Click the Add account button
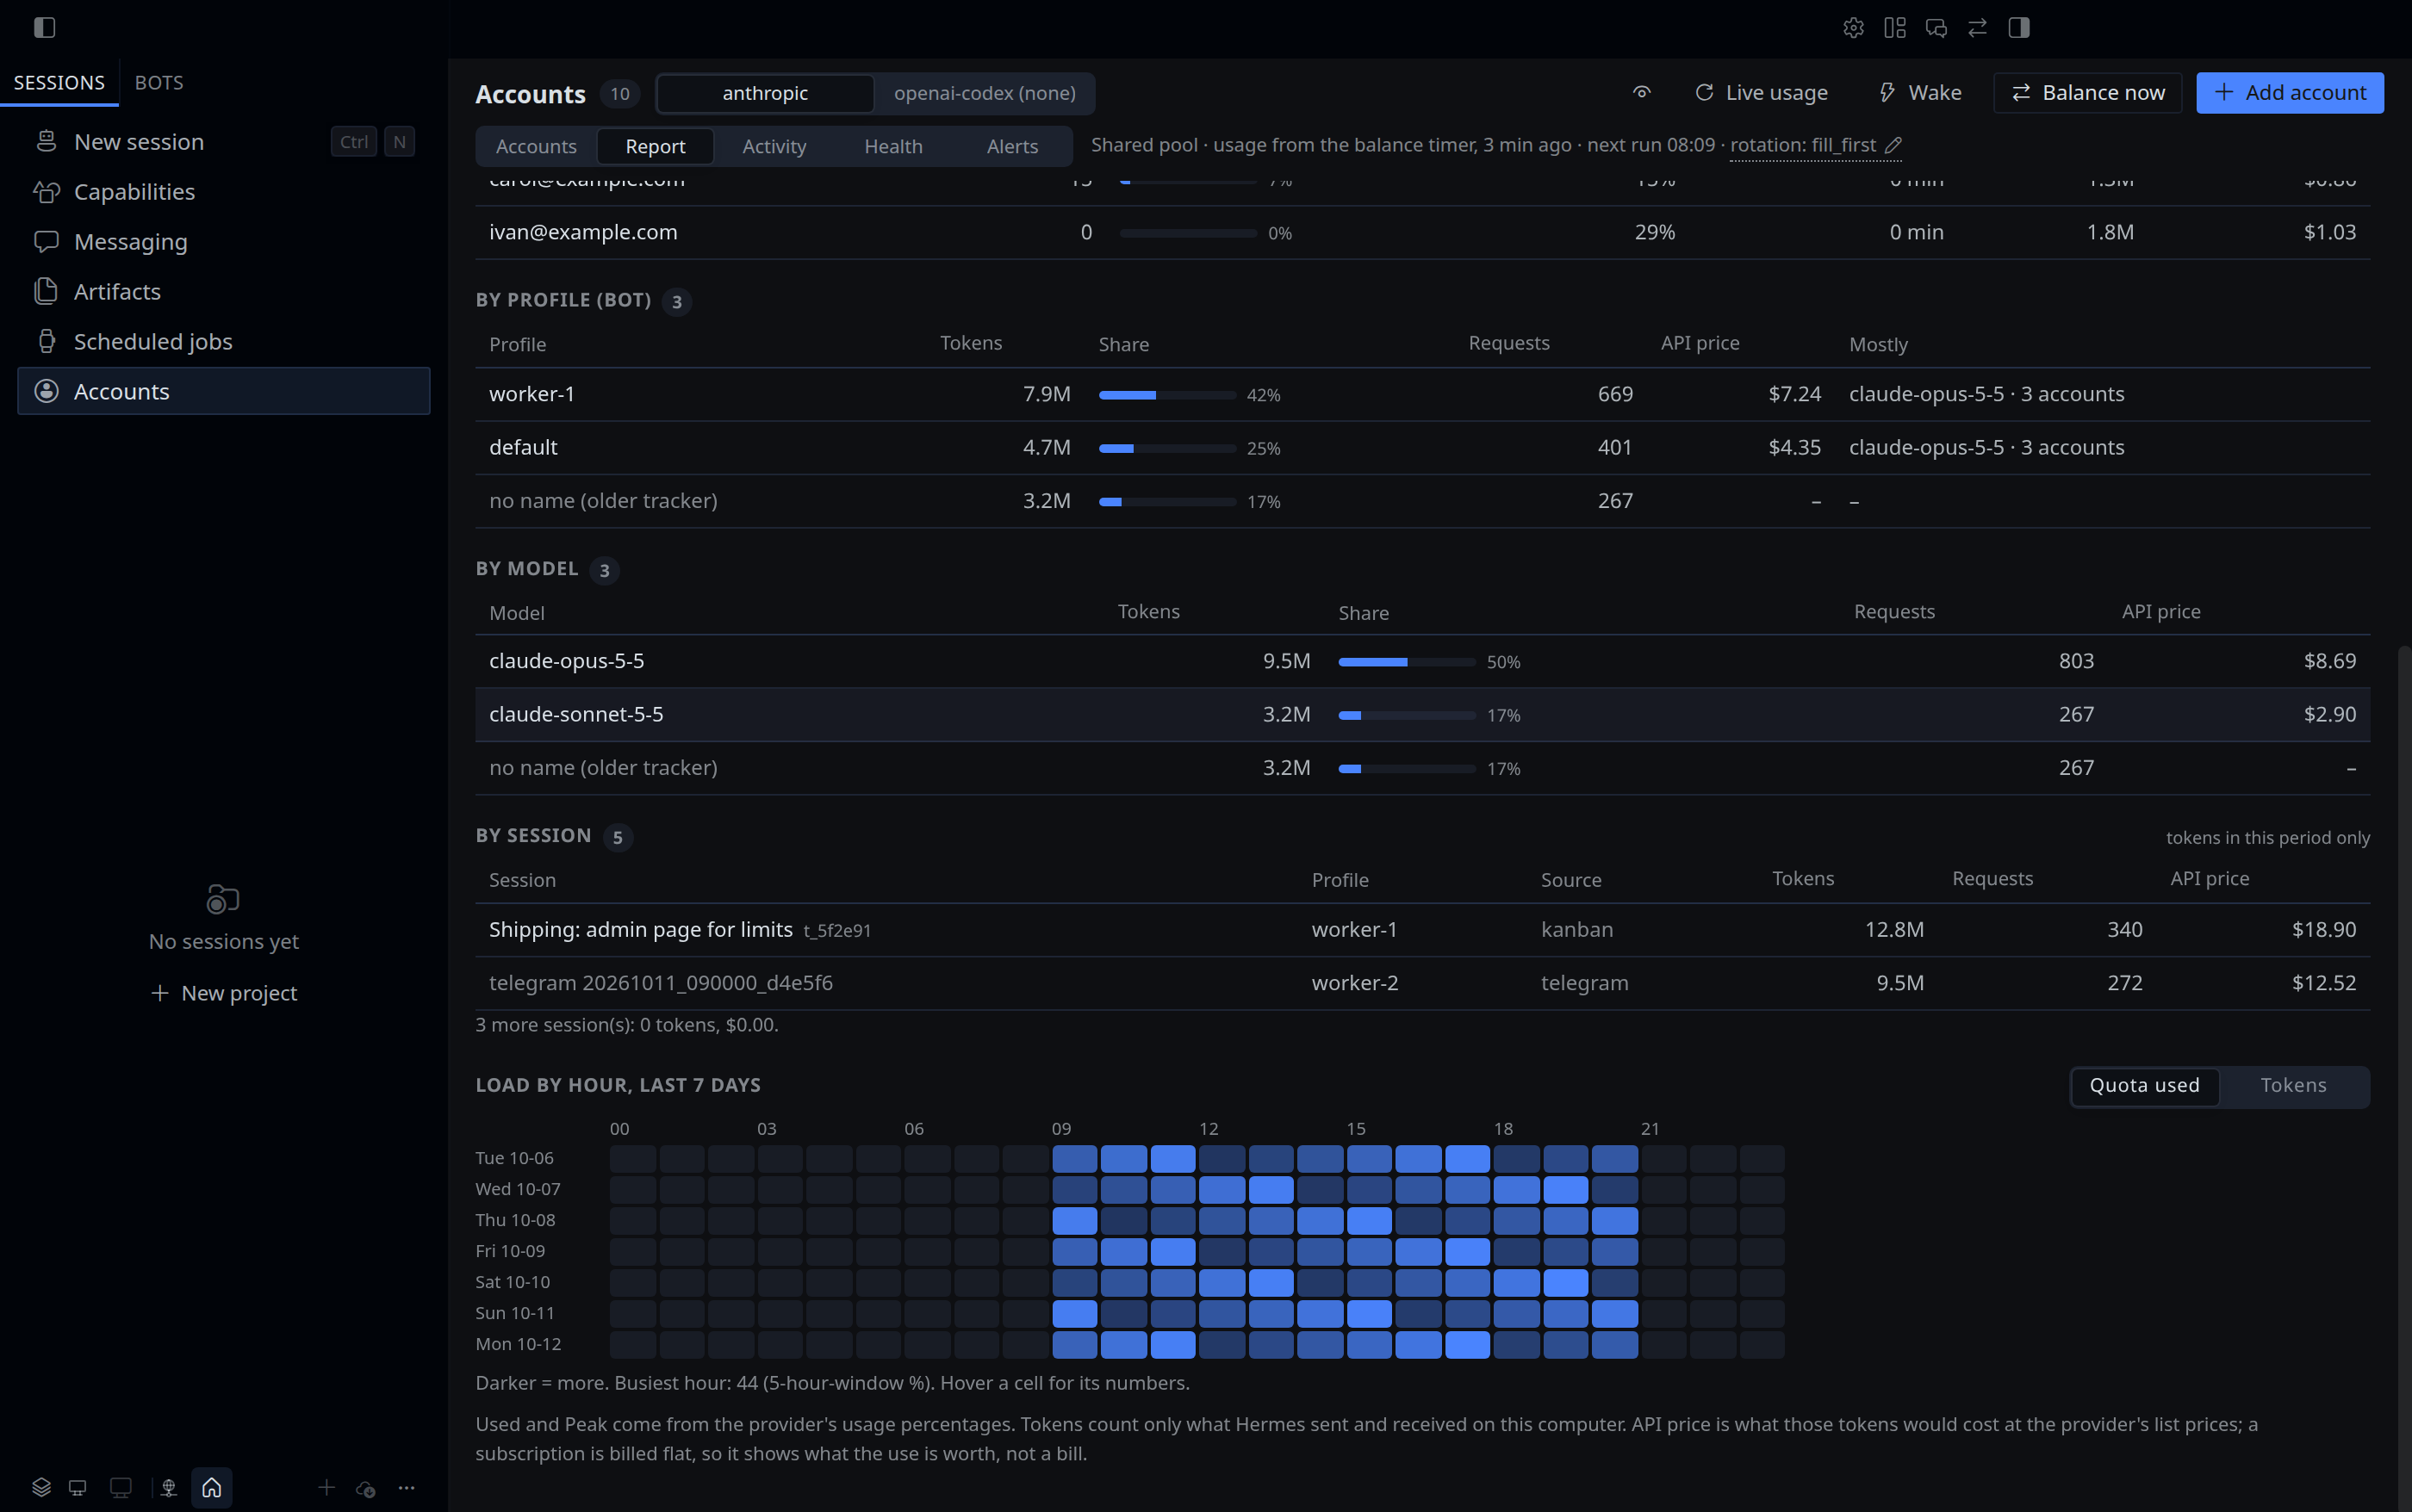 [2289, 92]
